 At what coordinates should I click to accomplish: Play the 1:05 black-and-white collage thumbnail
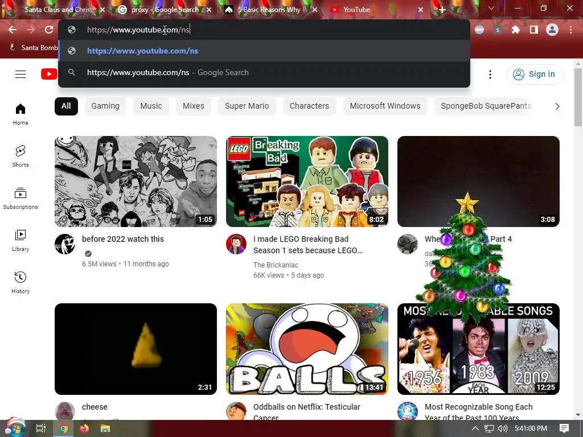[x=136, y=182]
